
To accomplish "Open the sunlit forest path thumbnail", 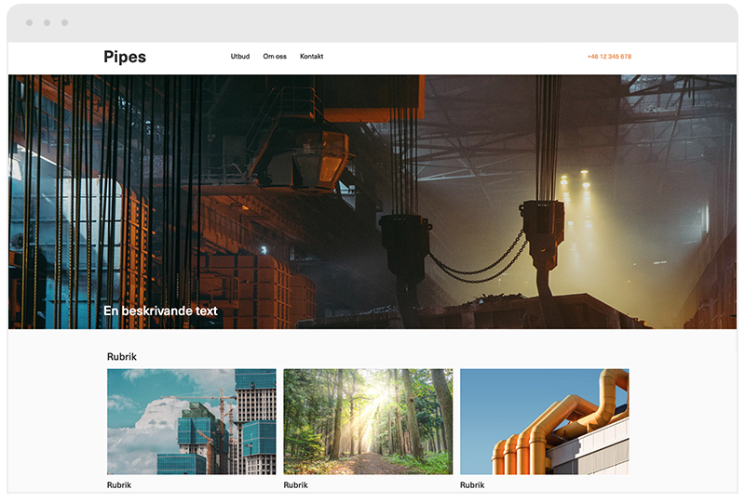I will [368, 422].
